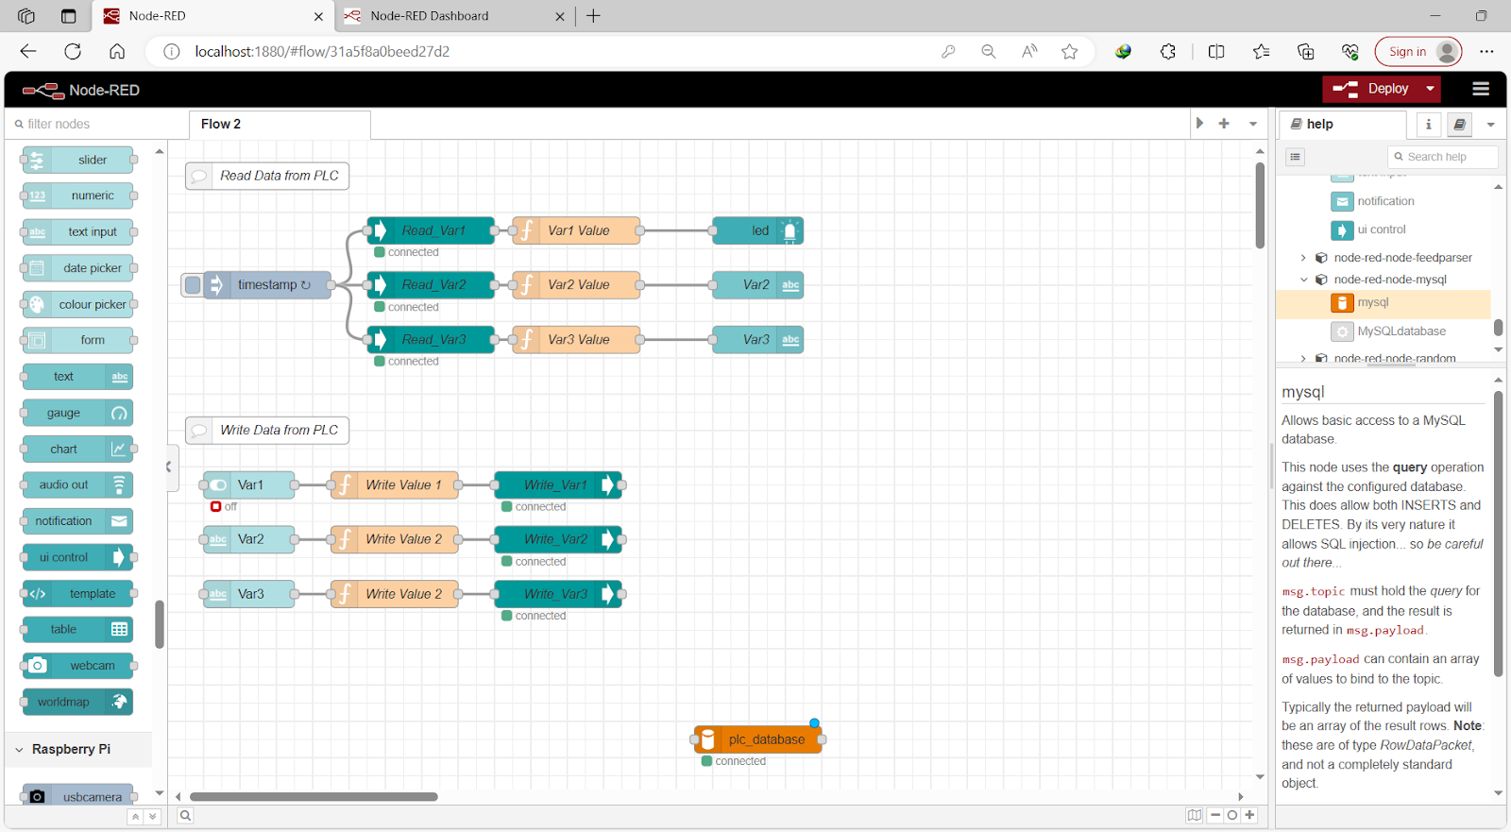The height and width of the screenshot is (832, 1511).
Task: Pick the slider node in palette
Action: coord(77,161)
